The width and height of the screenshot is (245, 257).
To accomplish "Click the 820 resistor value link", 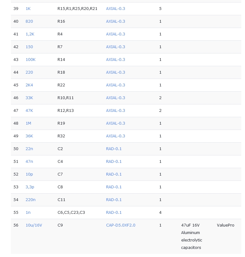I will click(x=29, y=21).
